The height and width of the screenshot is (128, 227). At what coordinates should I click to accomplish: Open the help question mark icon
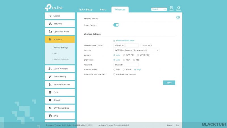tap(178, 17)
